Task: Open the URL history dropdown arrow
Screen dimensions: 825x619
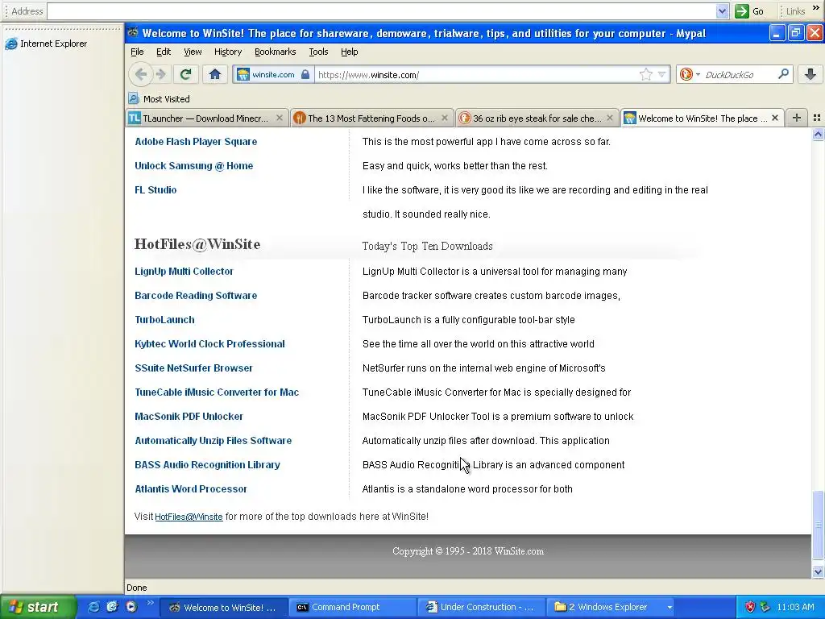Action: pyautogui.click(x=662, y=74)
